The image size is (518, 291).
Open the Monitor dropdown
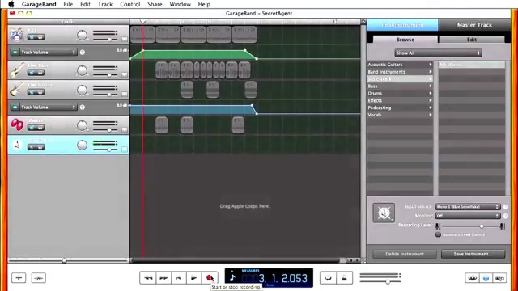pos(467,216)
